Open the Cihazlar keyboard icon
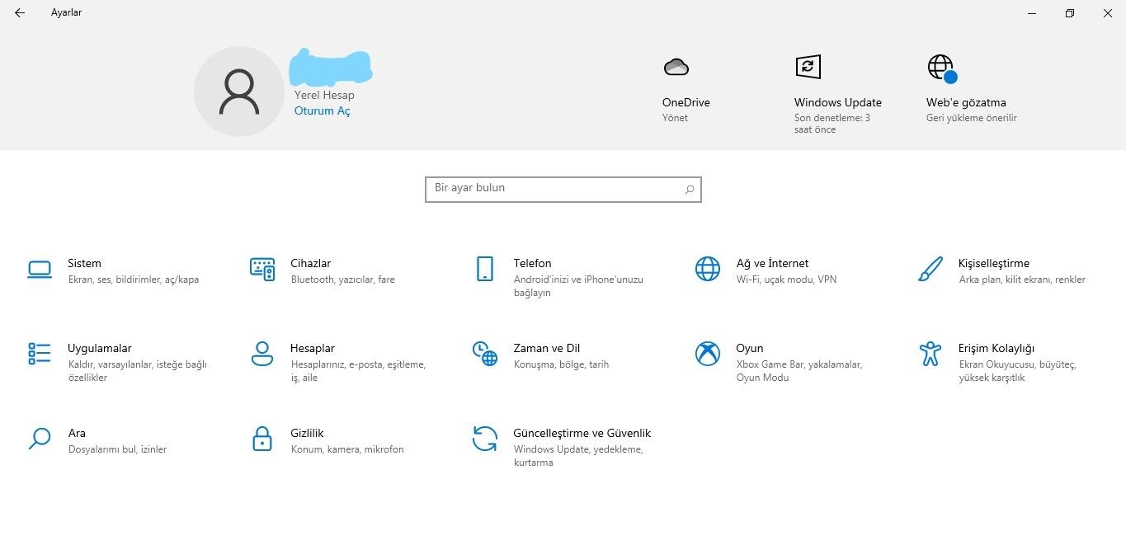 coord(262,270)
